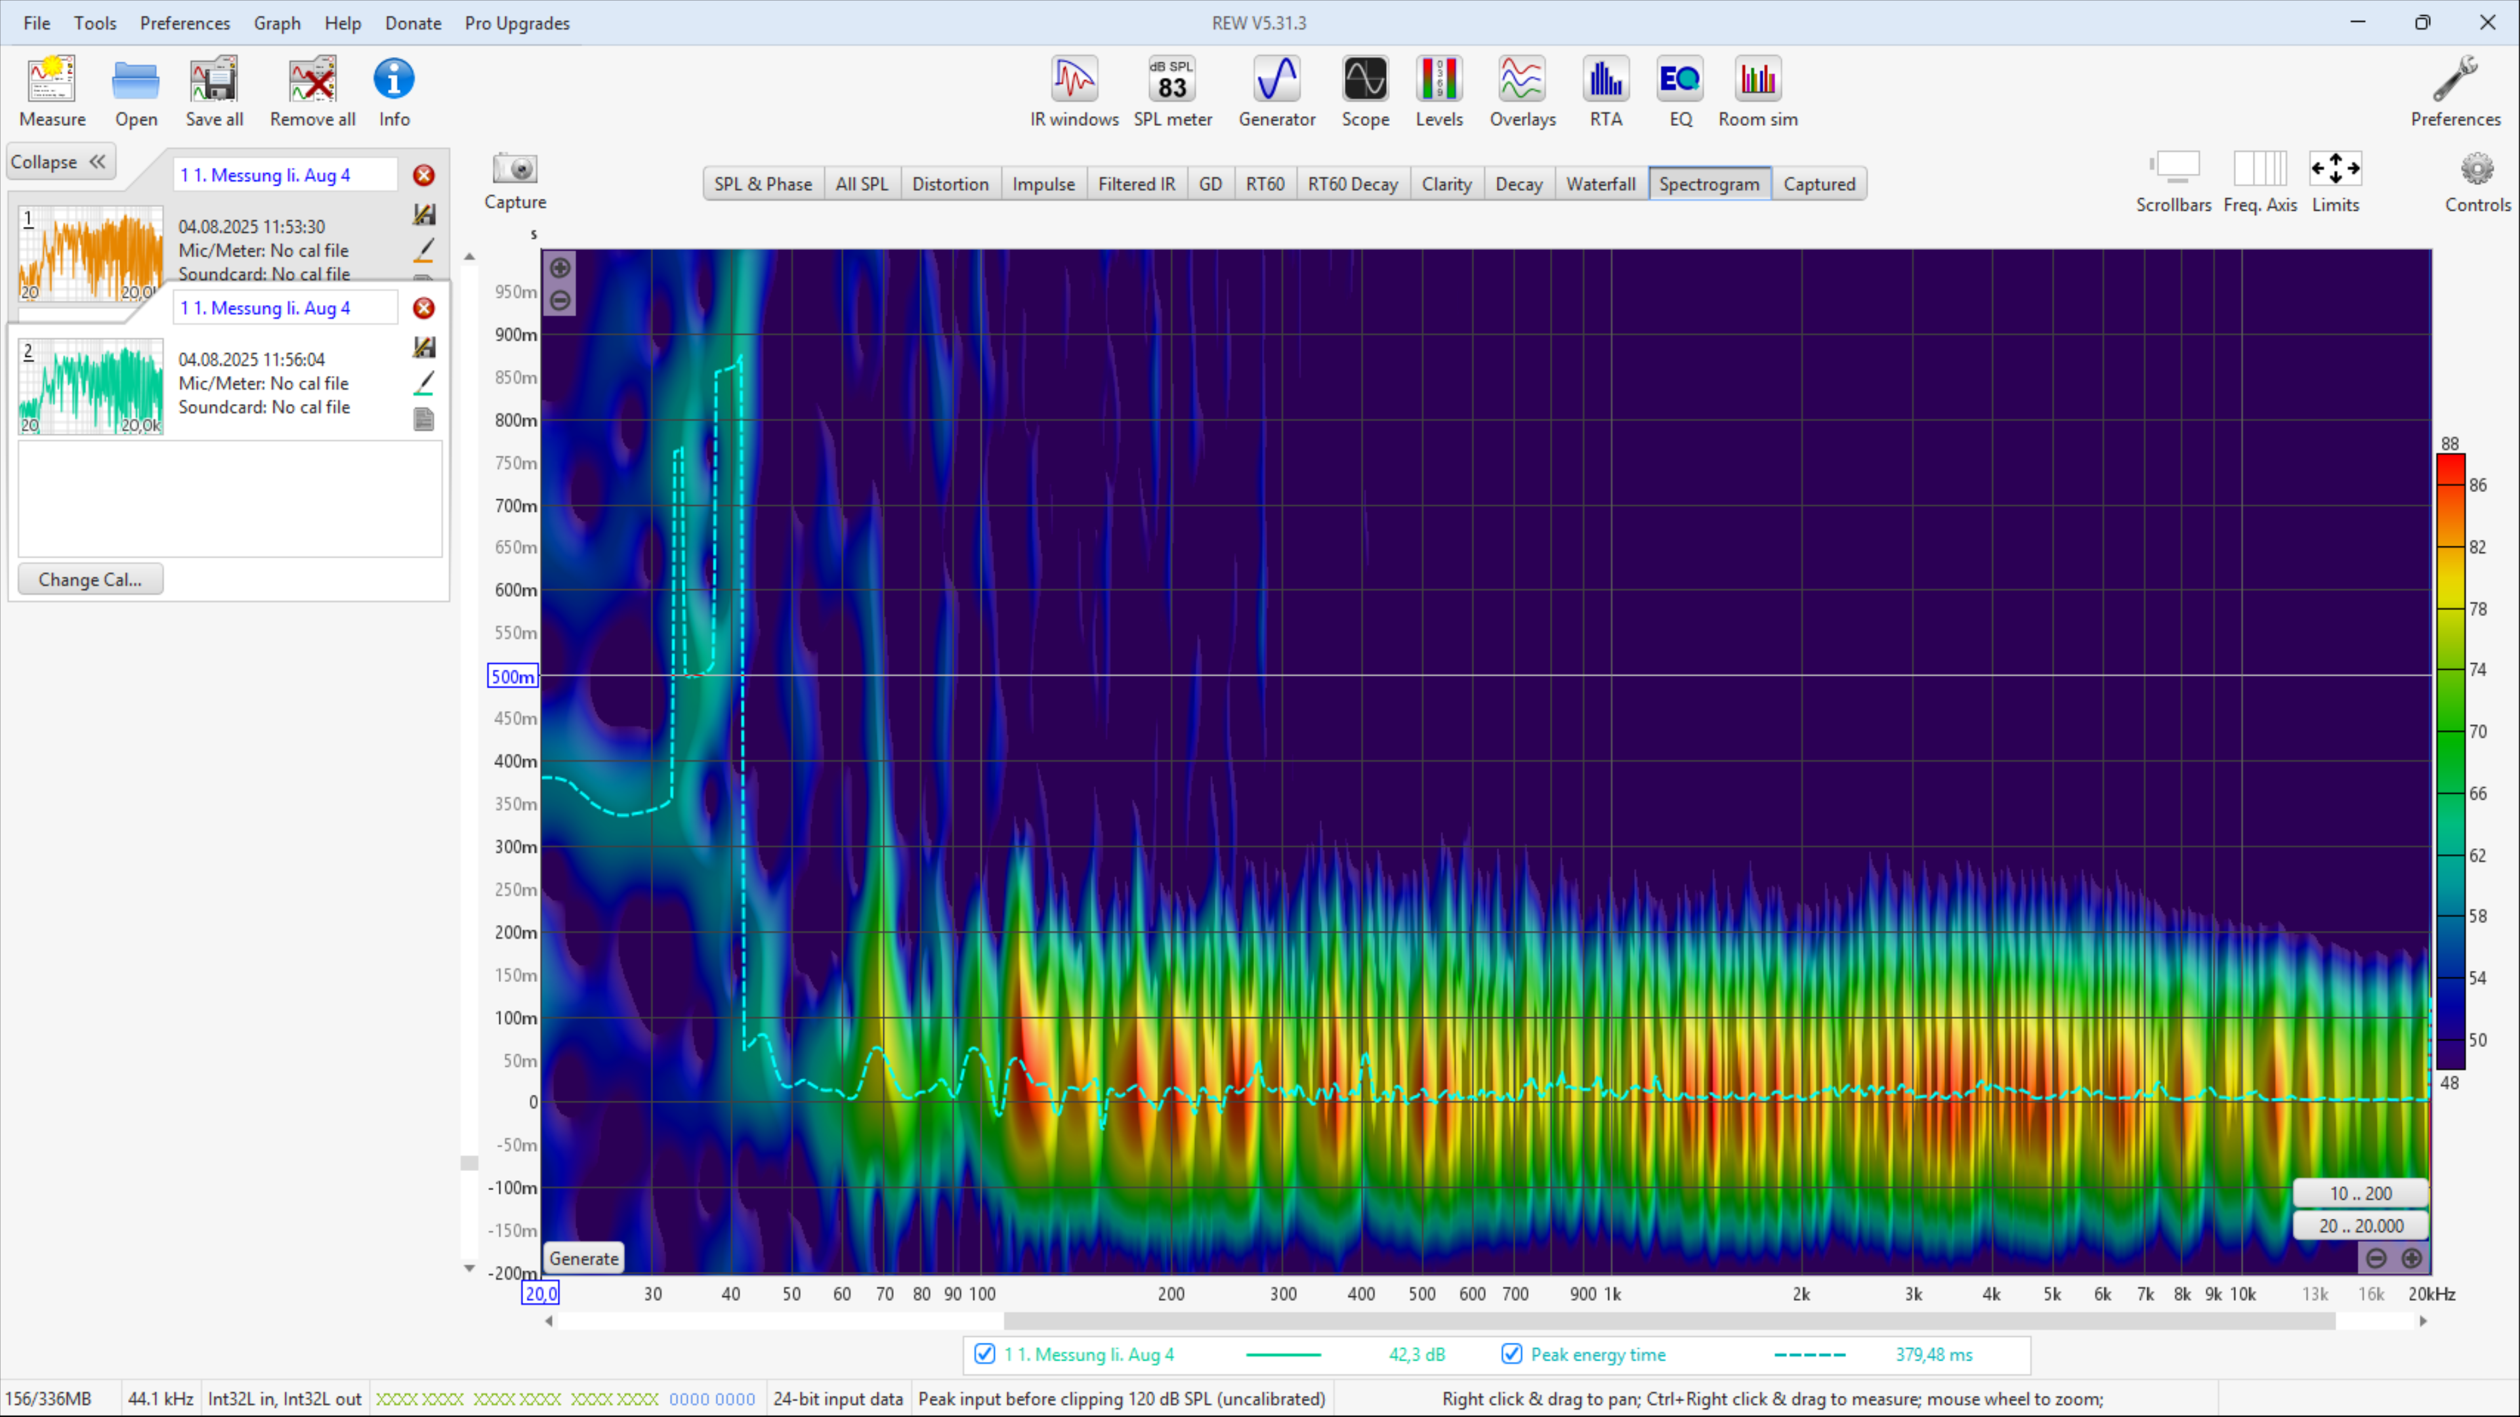Click the 20,0 frequency axis start field
Viewport: 2520px width, 1417px height.
coord(540,1293)
